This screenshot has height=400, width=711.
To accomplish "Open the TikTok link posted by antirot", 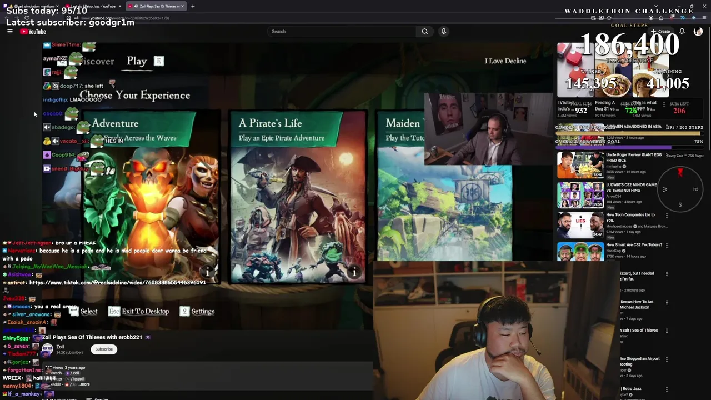I will pyautogui.click(x=117, y=283).
